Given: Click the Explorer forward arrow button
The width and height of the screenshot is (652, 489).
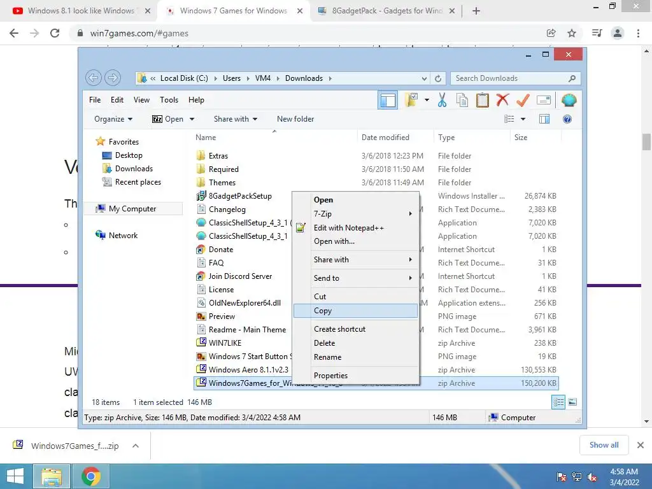Looking at the screenshot, I should point(113,78).
